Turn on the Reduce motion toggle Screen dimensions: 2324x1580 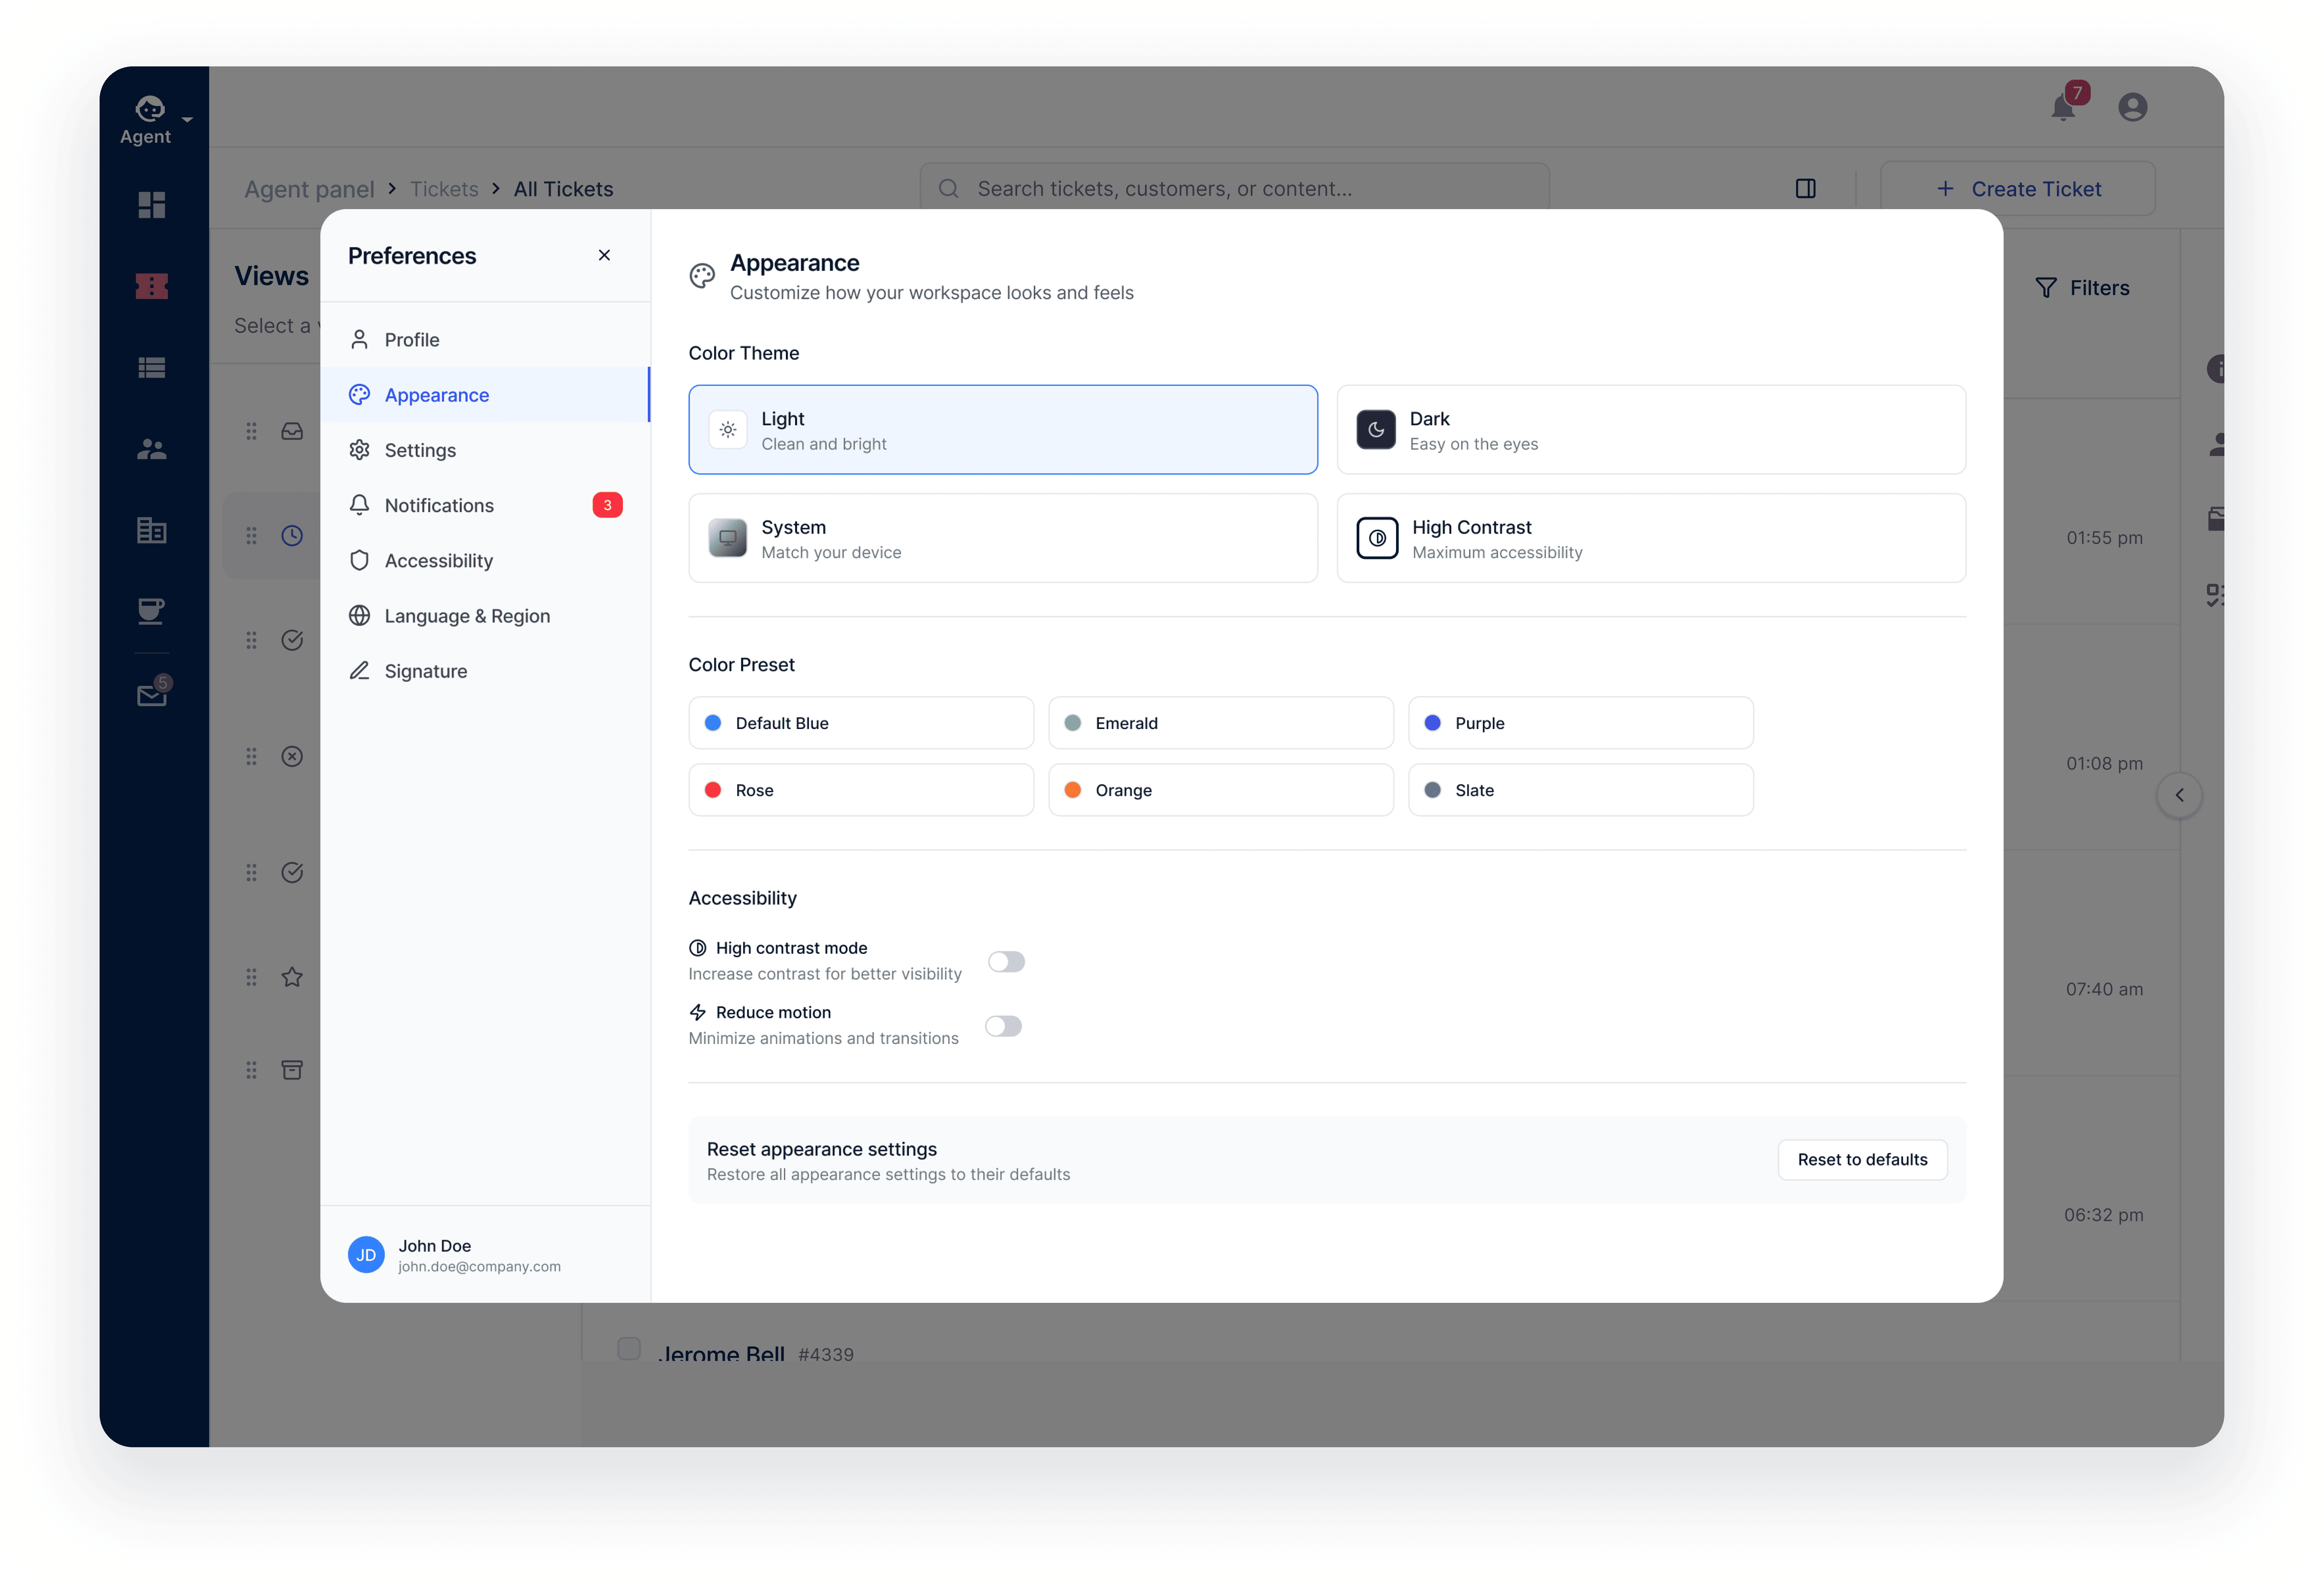pos(1003,1026)
